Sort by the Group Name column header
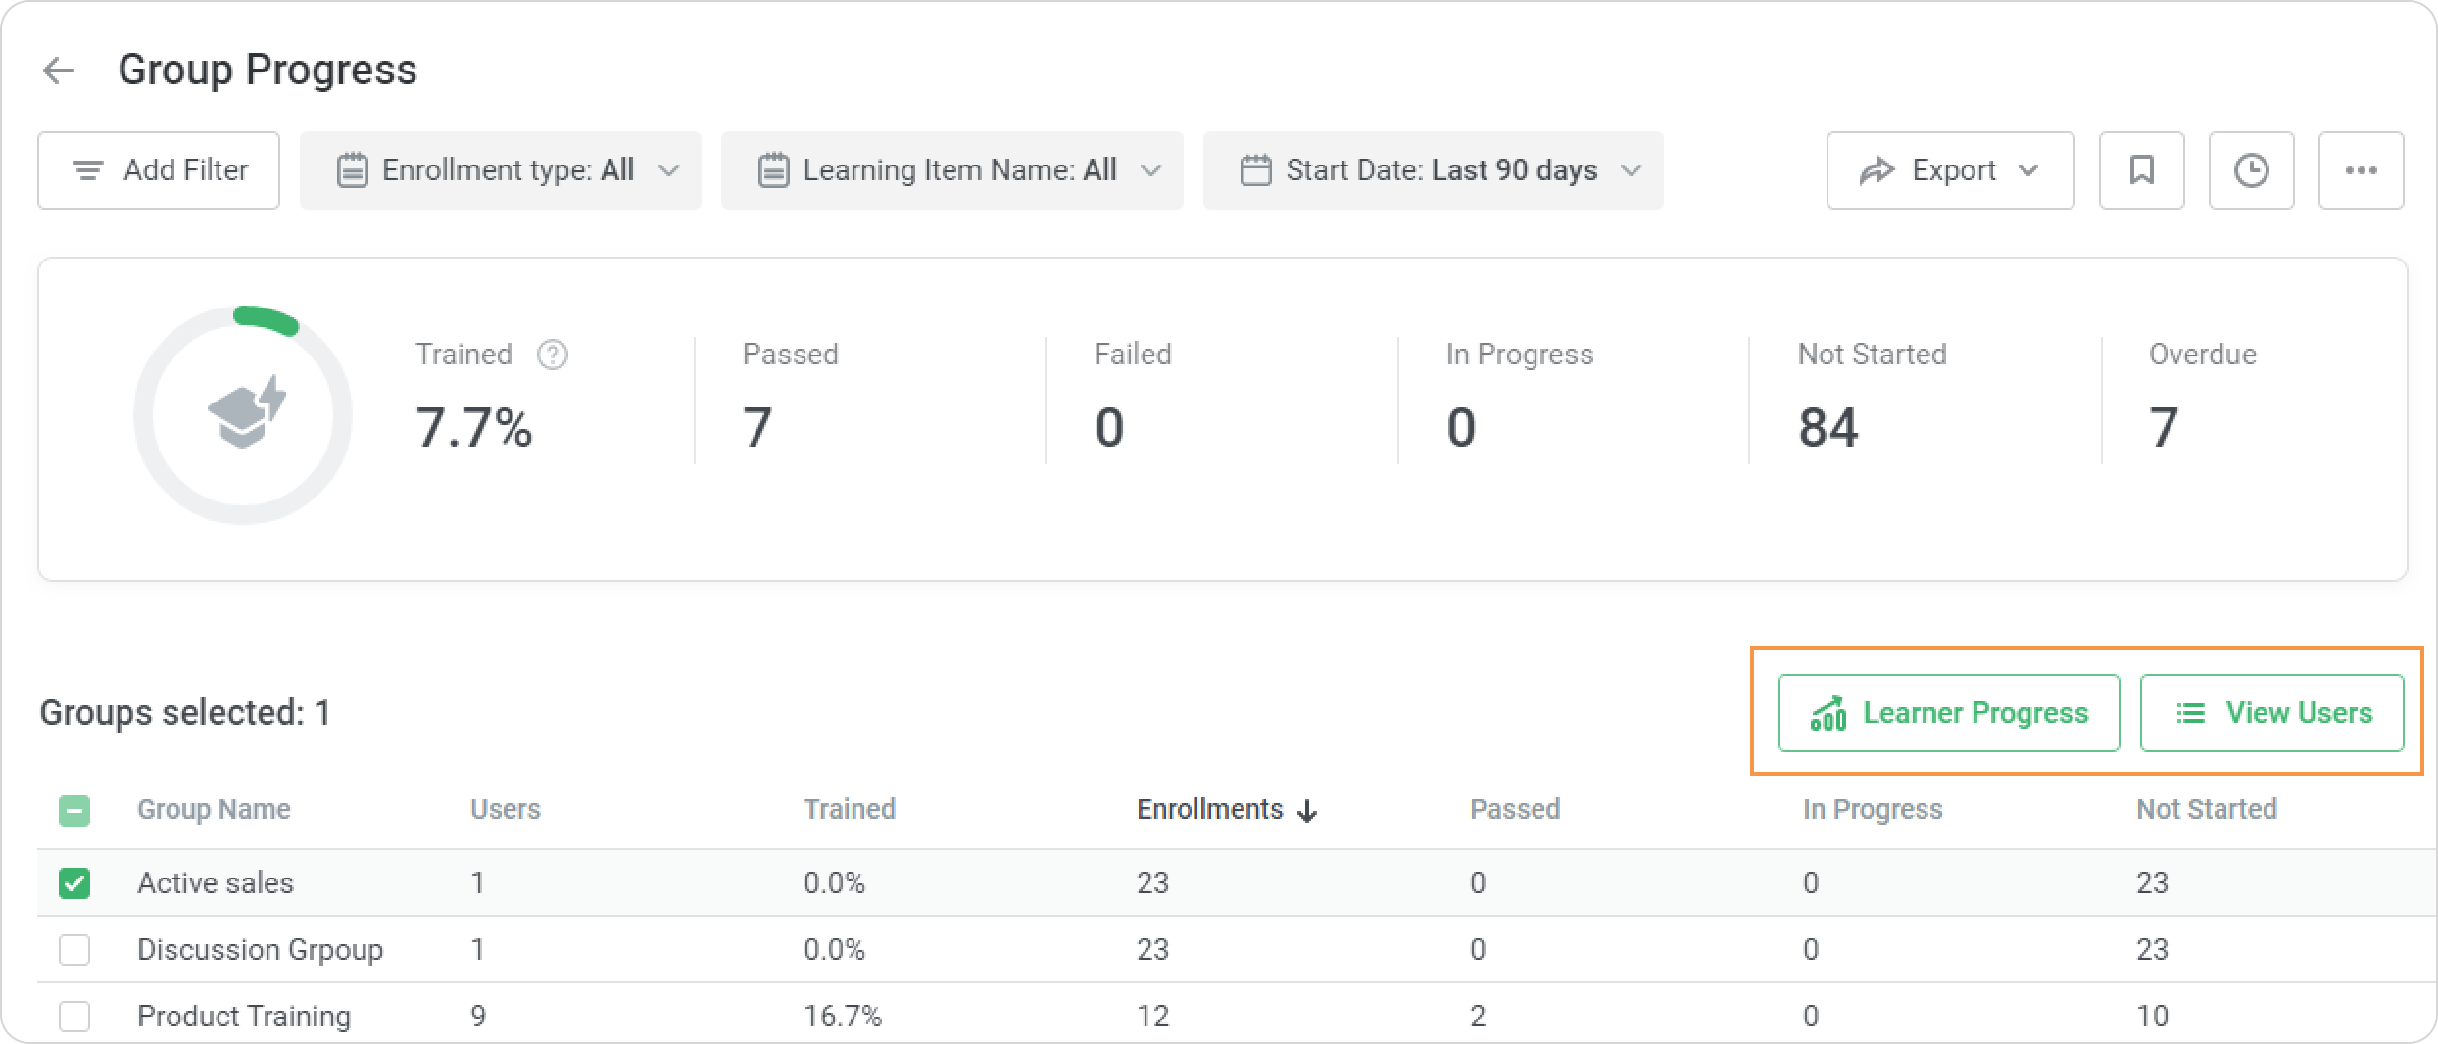The width and height of the screenshot is (2438, 1044). pos(214,810)
